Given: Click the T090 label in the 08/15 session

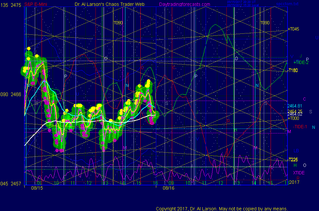Looking at the screenshot, I should [x=118, y=23].
